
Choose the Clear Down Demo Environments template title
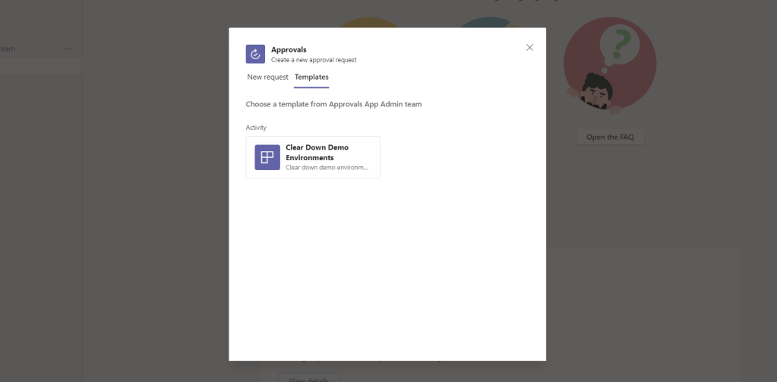pos(317,153)
